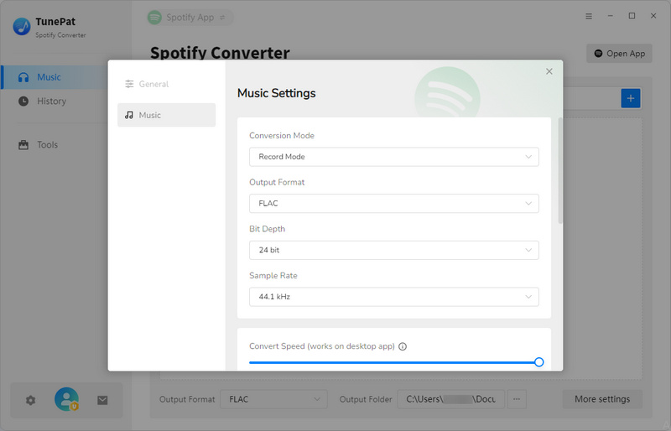Open the user account avatar
This screenshot has height=431, width=671.
(x=66, y=399)
